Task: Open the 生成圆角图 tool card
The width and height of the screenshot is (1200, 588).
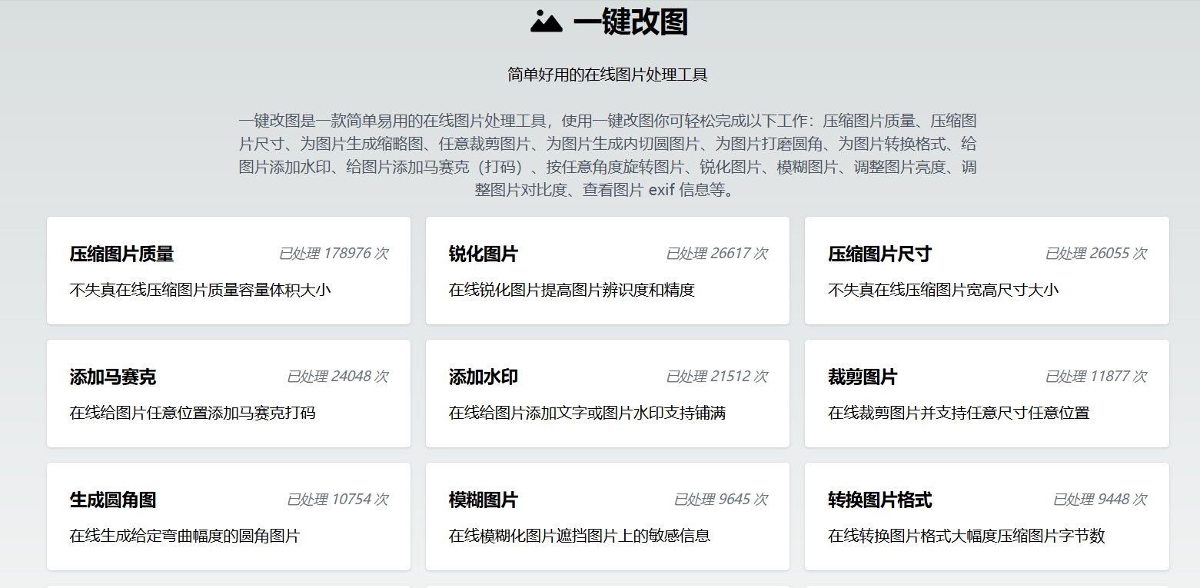Action: (x=228, y=517)
